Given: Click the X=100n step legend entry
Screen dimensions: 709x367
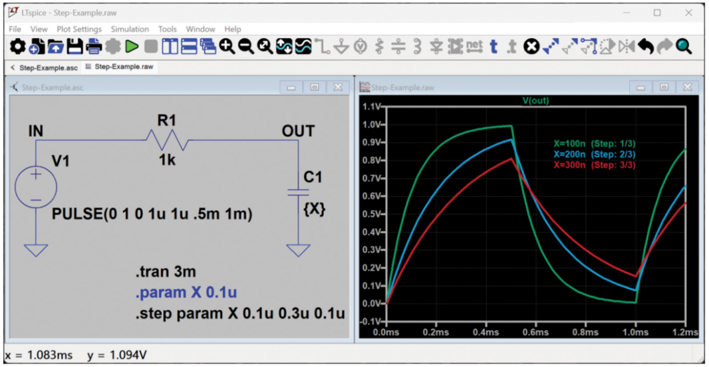Looking at the screenshot, I should [x=595, y=144].
